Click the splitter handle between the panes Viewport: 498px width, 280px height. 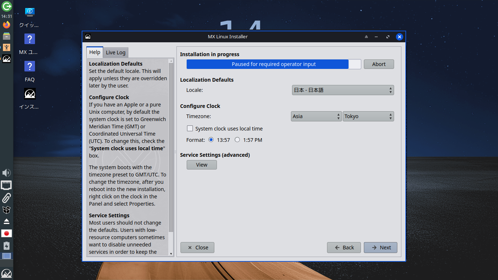point(175,152)
